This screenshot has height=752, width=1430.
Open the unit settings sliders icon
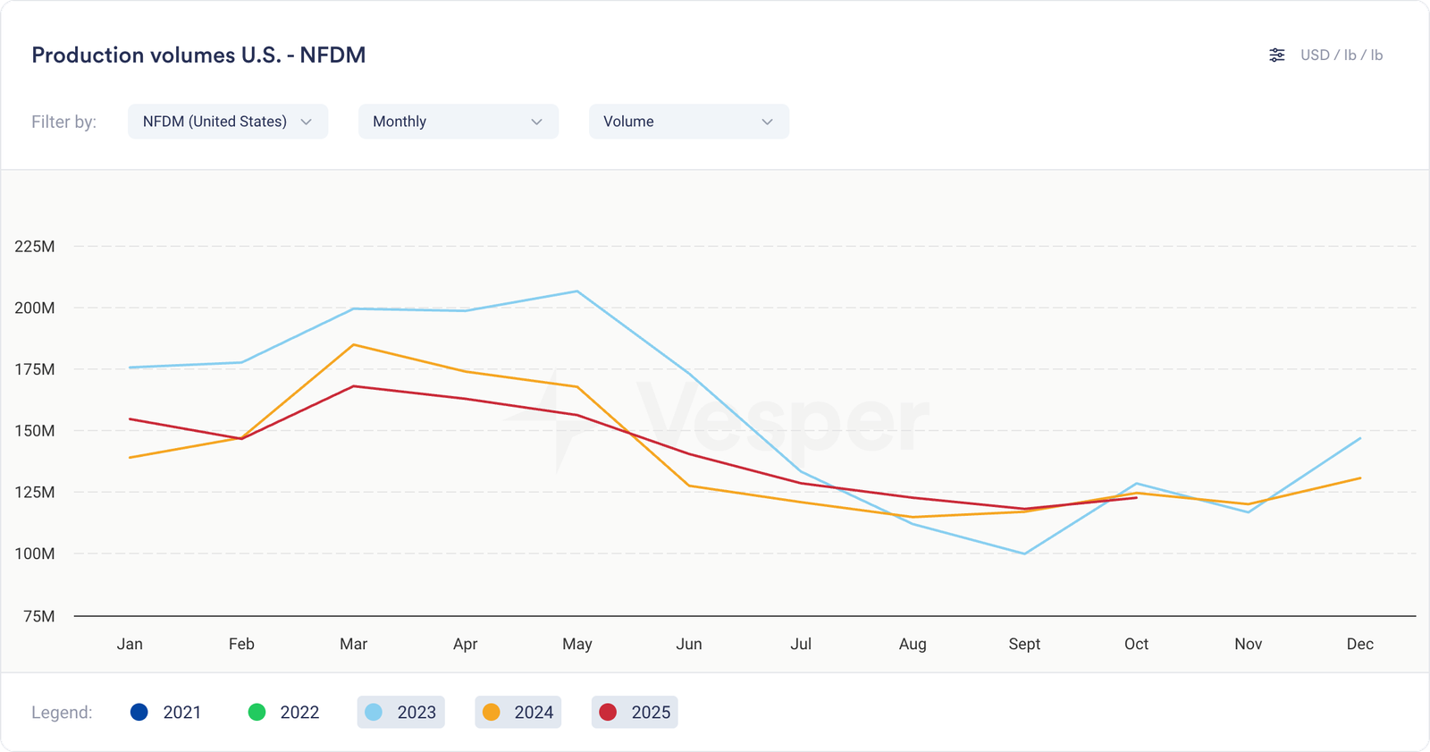pos(1276,55)
